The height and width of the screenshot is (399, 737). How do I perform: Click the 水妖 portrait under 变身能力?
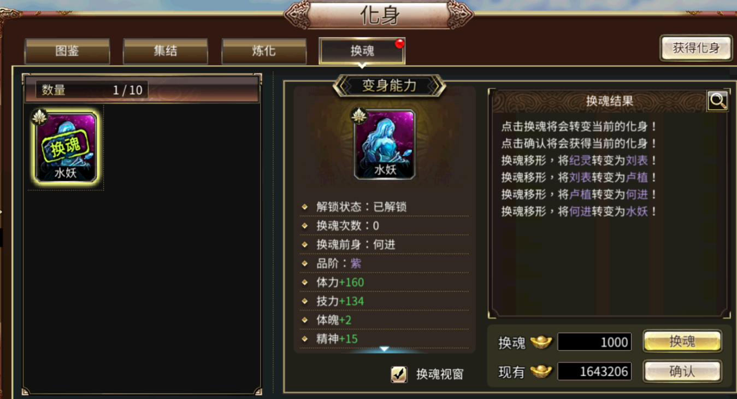click(385, 144)
